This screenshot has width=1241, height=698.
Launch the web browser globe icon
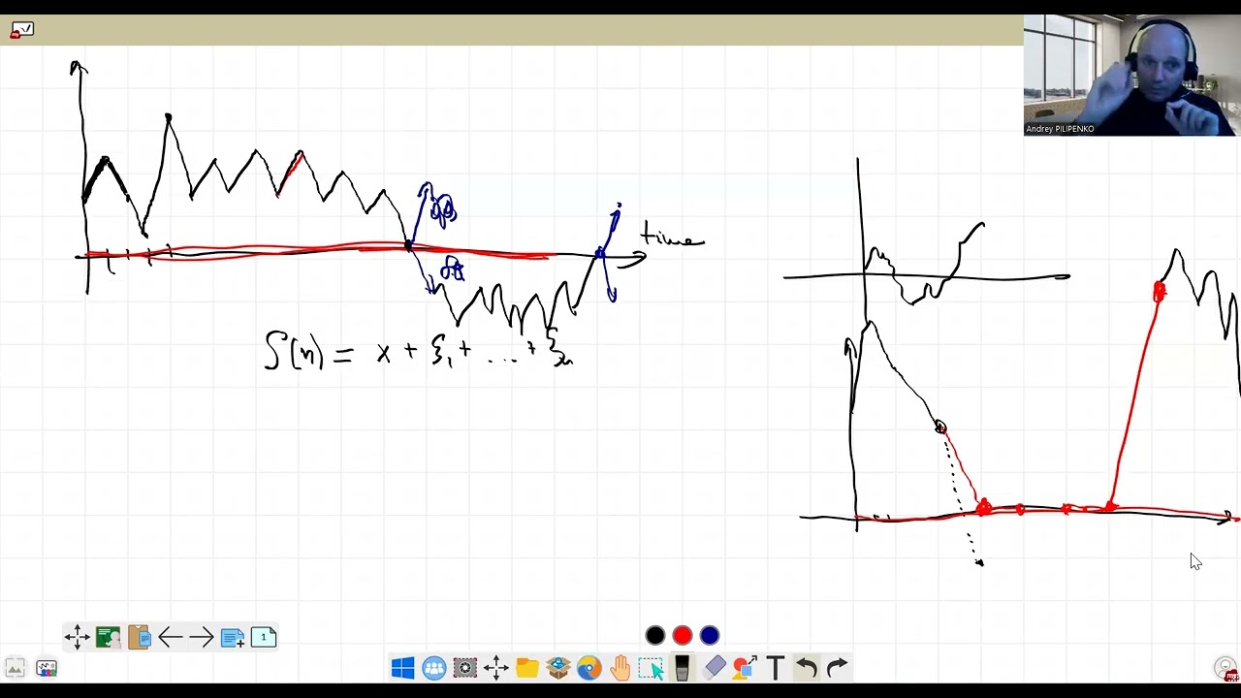pyautogui.click(x=589, y=668)
